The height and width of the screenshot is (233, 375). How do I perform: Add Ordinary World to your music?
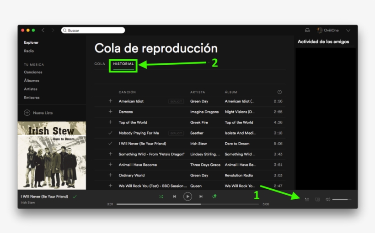click(111, 175)
